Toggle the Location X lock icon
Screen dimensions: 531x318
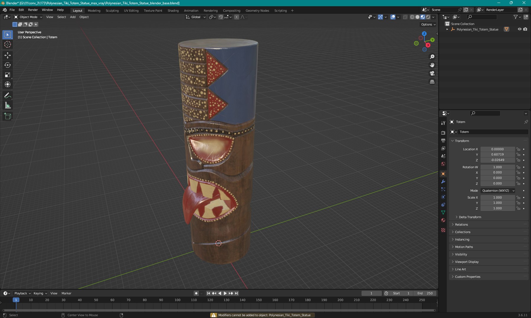click(518, 149)
